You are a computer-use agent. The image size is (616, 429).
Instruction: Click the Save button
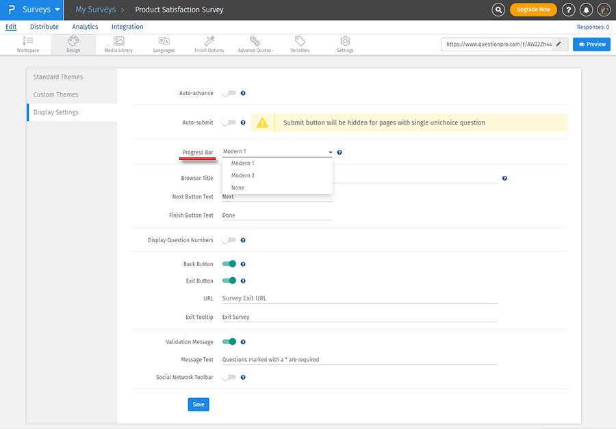point(198,404)
